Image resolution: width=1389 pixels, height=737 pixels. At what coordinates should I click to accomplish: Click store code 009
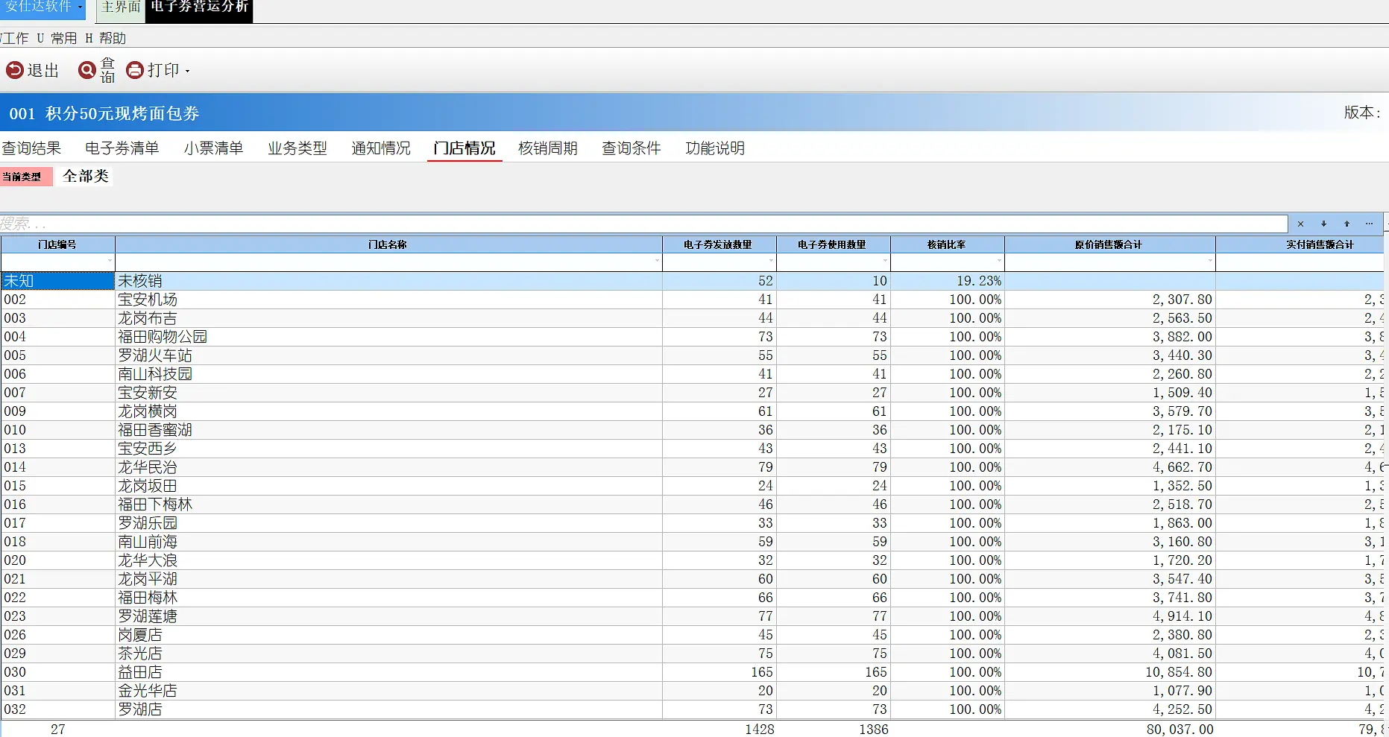[x=57, y=411]
